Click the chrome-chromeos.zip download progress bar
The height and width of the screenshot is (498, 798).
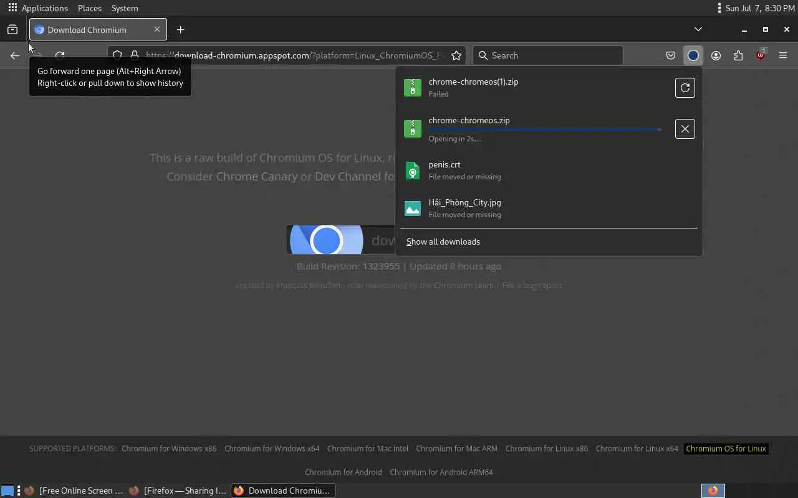click(545, 129)
